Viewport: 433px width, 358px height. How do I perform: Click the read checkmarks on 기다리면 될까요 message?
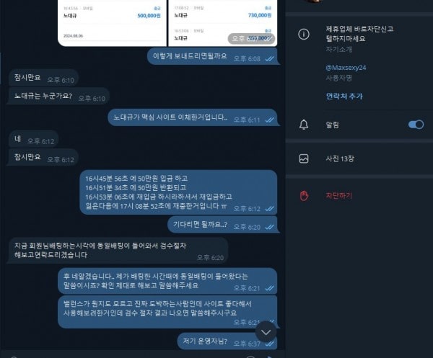269,227
